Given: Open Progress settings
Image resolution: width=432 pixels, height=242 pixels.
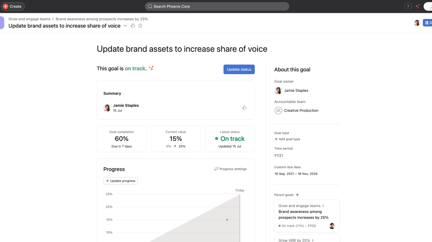Looking at the screenshot, I should tap(230, 169).
